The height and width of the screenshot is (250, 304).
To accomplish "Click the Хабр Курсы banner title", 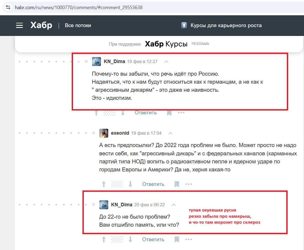I will (166, 44).
